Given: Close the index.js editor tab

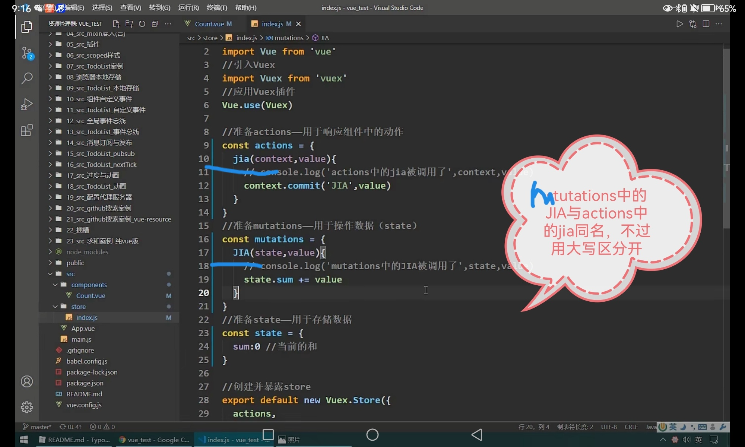Looking at the screenshot, I should click(298, 24).
